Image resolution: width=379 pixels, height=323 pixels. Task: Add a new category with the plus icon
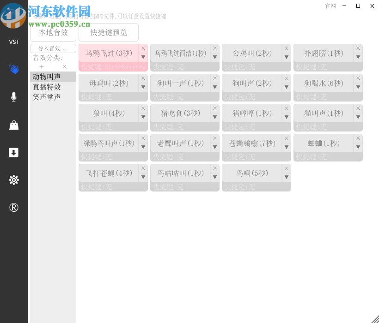tap(42, 67)
